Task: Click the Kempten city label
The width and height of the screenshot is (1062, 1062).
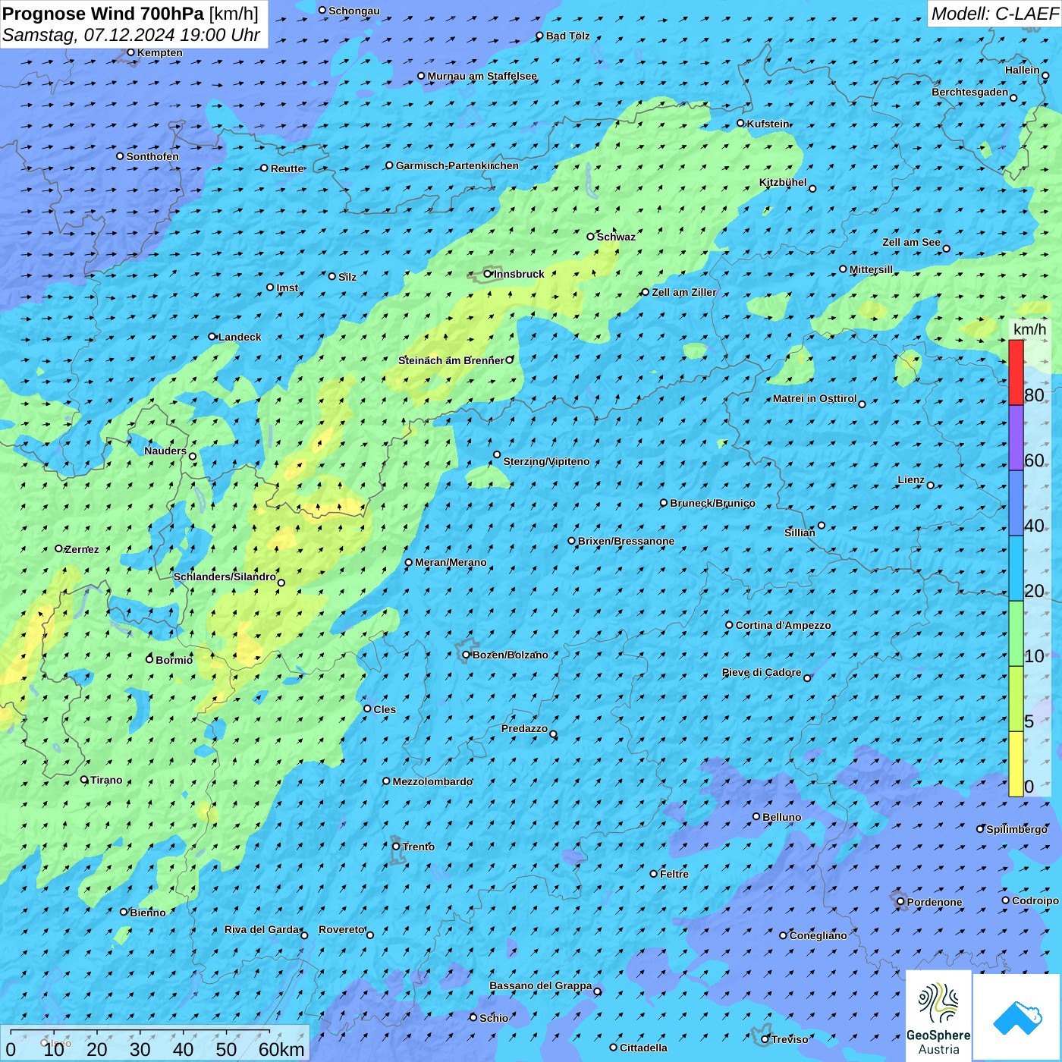Action: click(x=160, y=52)
